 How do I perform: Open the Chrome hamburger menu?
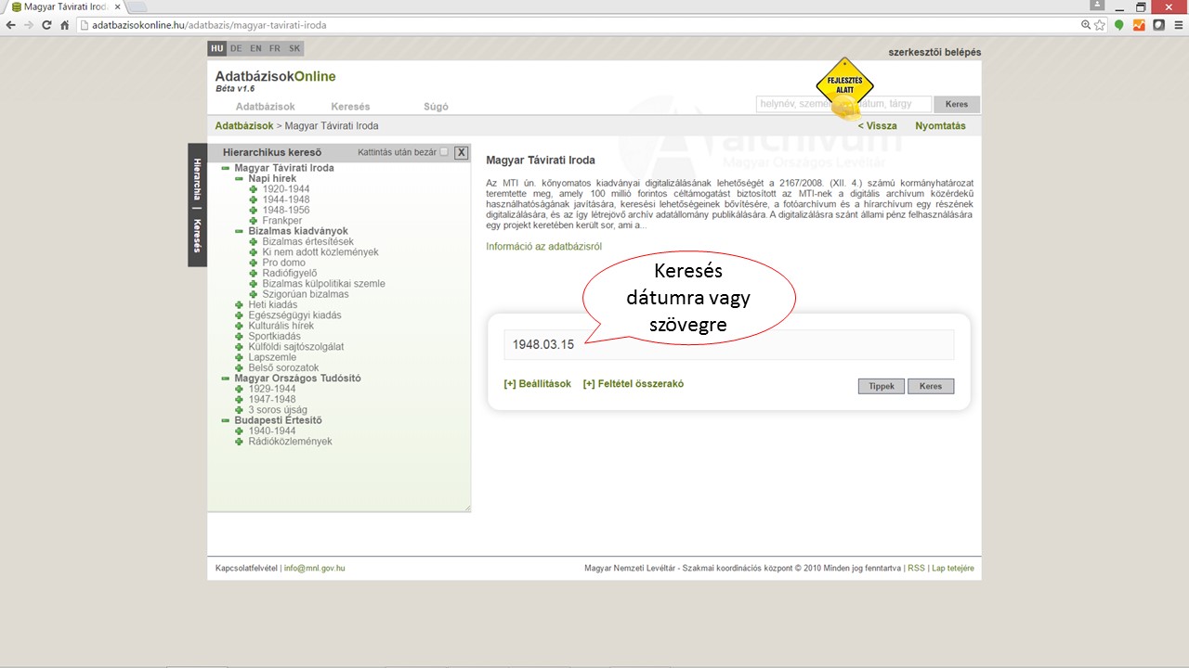[1177, 25]
